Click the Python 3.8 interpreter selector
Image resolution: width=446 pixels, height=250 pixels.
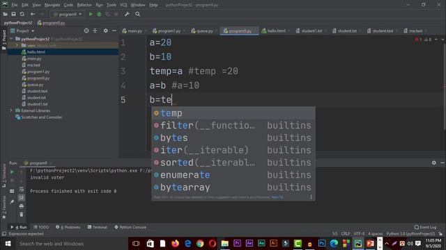point(410,234)
